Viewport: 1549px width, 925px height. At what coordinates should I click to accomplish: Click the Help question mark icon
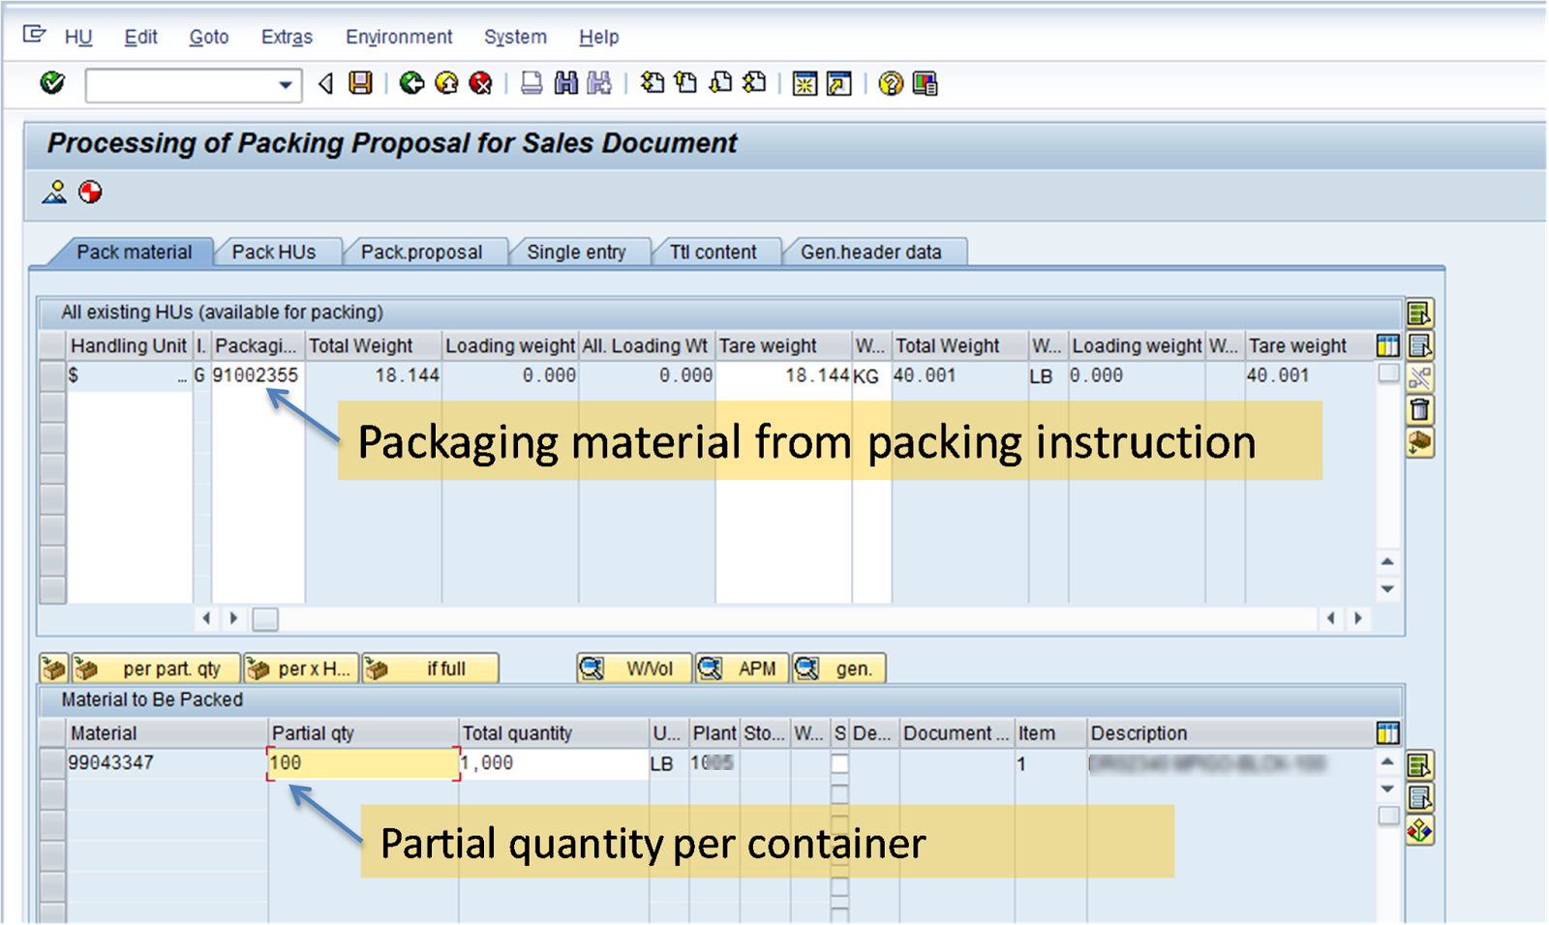pyautogui.click(x=890, y=84)
